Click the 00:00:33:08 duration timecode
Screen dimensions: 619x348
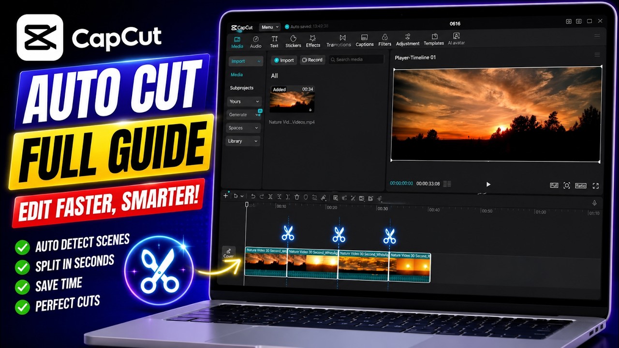coord(428,184)
